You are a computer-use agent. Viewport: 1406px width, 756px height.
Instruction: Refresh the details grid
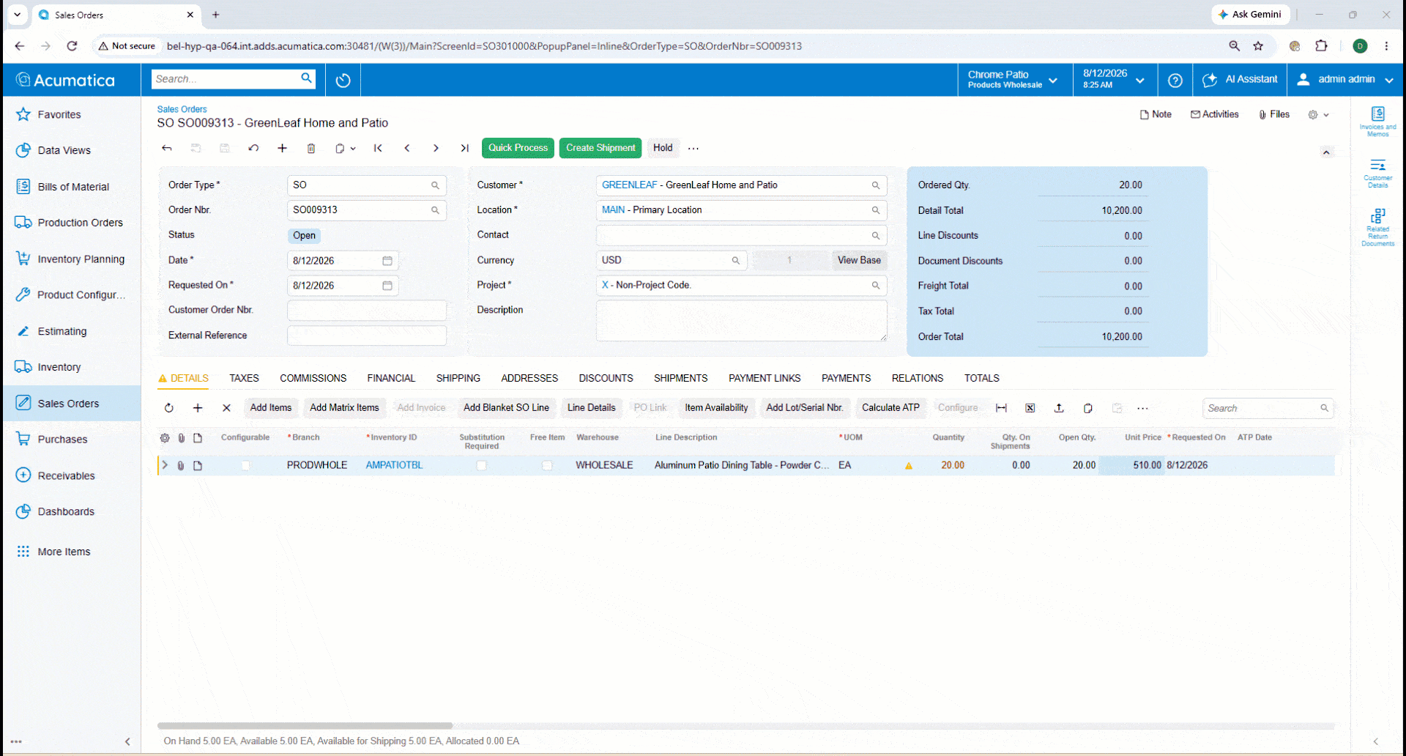169,408
